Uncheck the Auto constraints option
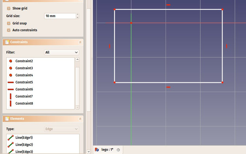This screenshot has height=154, width=246. tap(9, 30)
